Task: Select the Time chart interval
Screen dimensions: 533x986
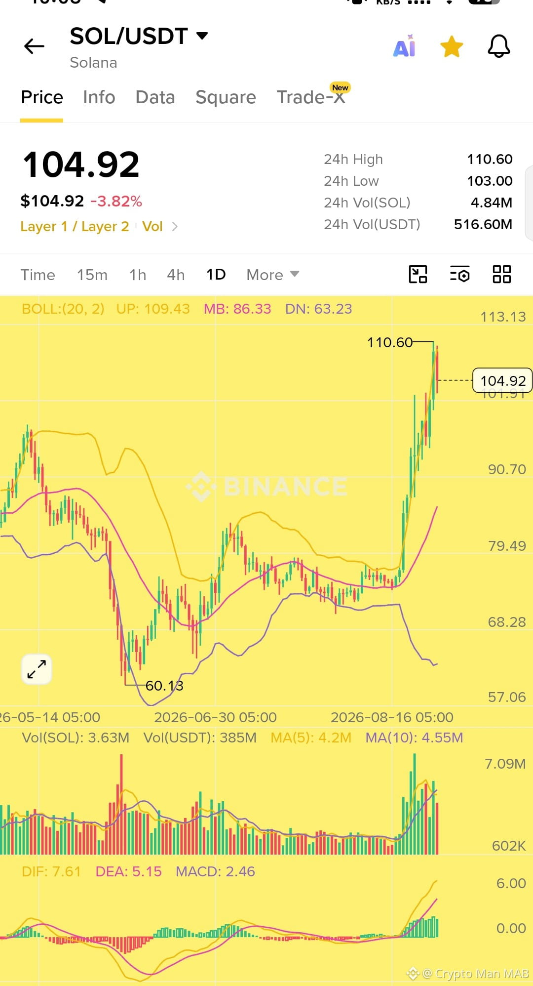Action: tap(38, 275)
